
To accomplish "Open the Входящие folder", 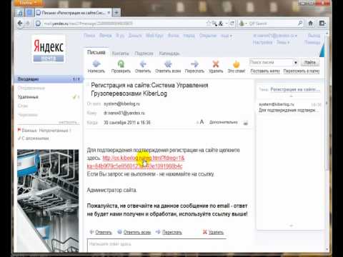I will point(49,79).
